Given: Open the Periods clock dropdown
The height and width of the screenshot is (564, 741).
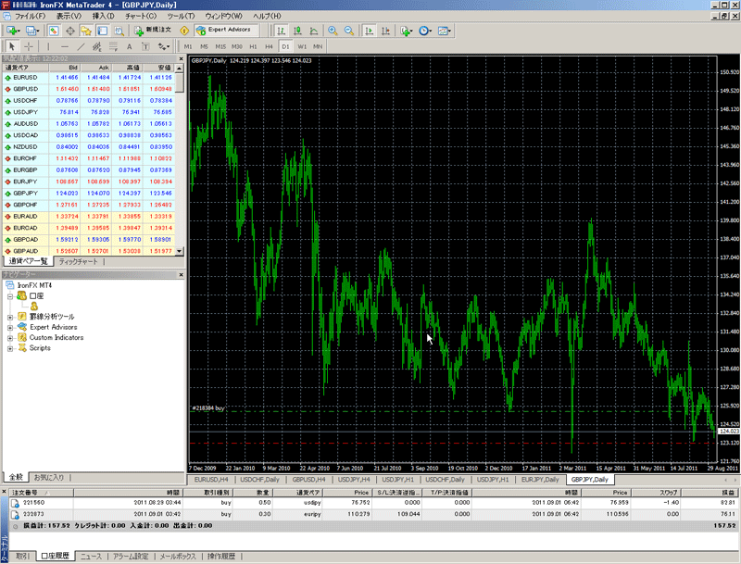Looking at the screenshot, I should pos(425,31).
